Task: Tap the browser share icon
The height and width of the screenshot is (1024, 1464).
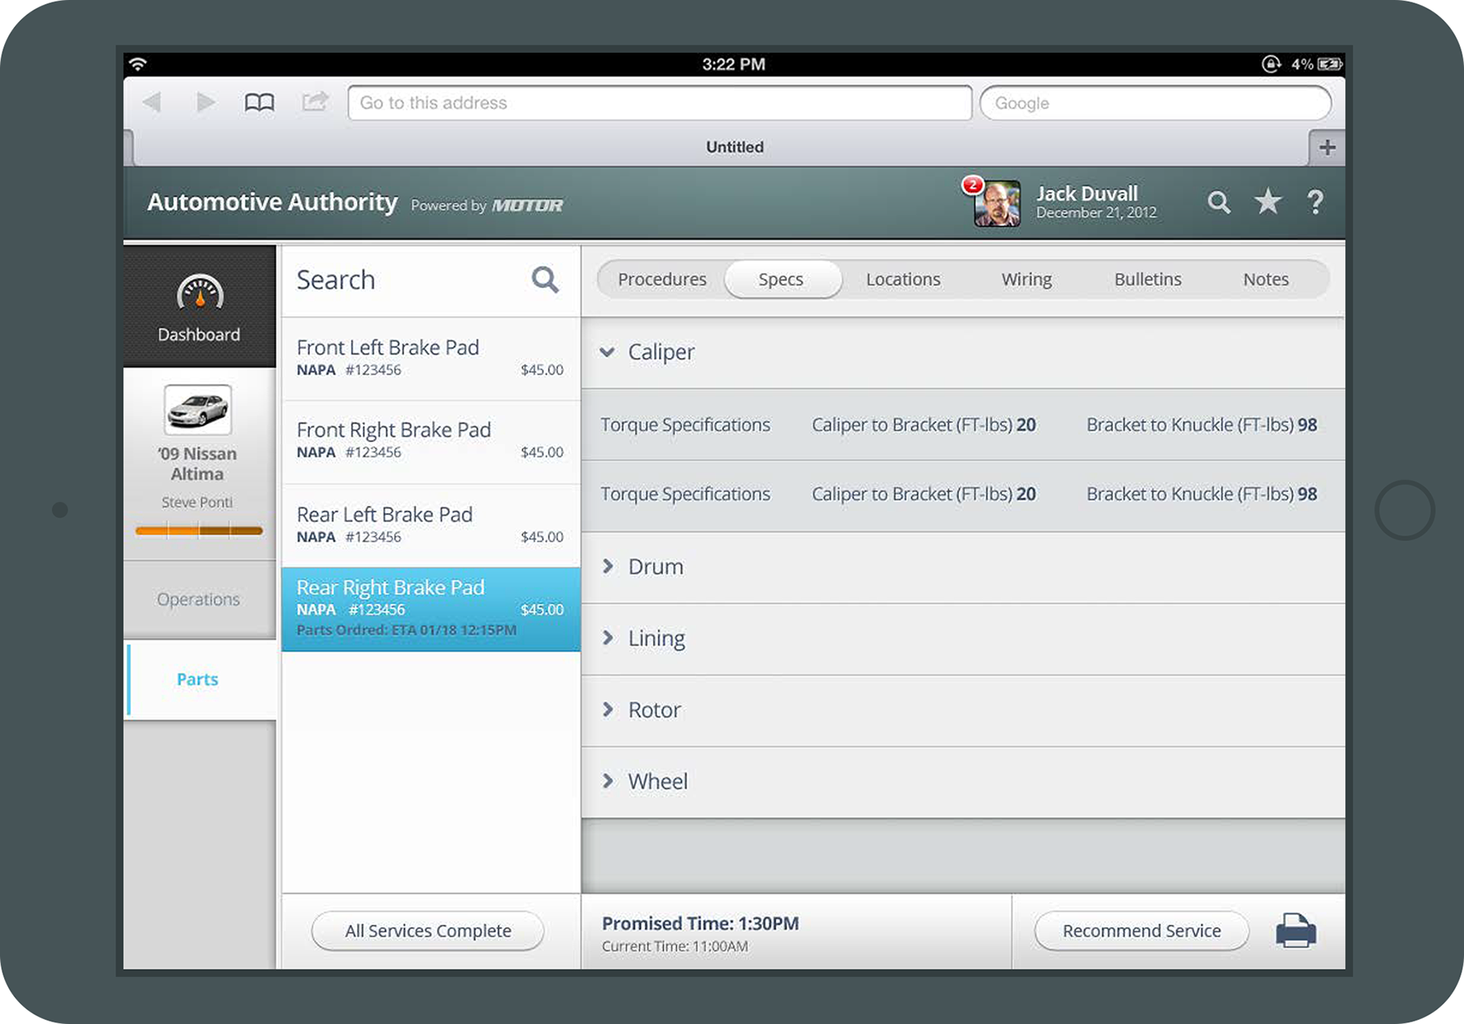Action: pos(315,102)
